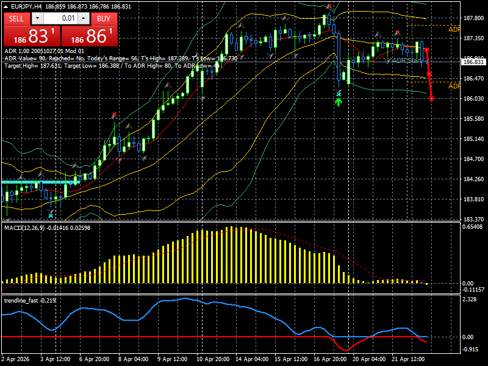488x366 pixels.
Task: Click the 6 Apr 20:00 time label
Action: tap(95, 359)
